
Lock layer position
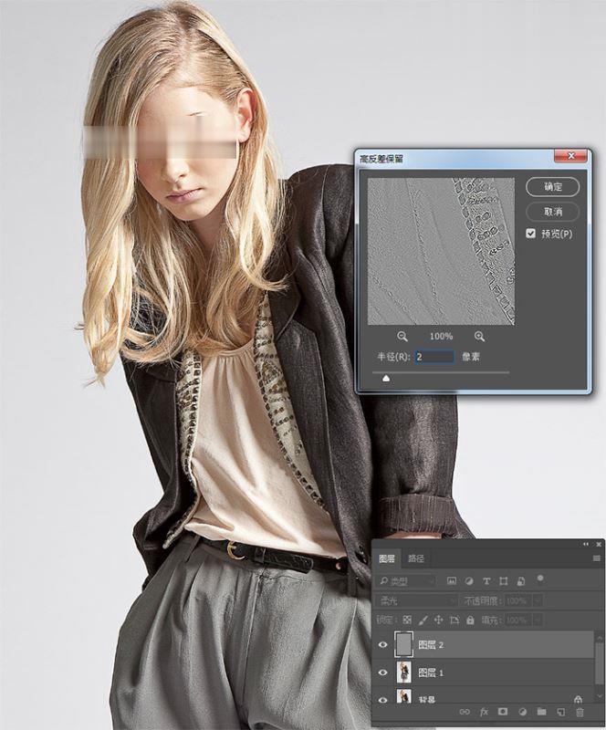(438, 620)
